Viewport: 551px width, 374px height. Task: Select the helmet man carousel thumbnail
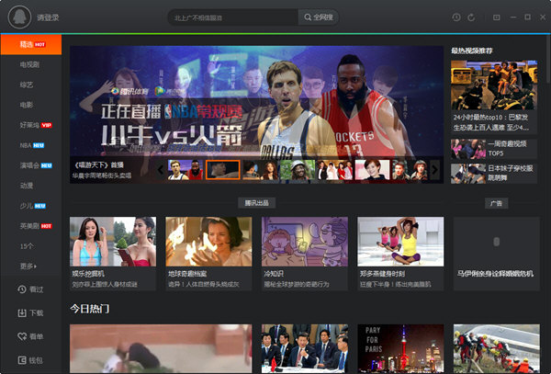click(298, 170)
